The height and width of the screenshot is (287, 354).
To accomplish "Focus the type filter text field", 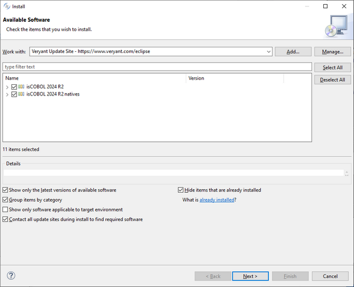I will (x=157, y=67).
